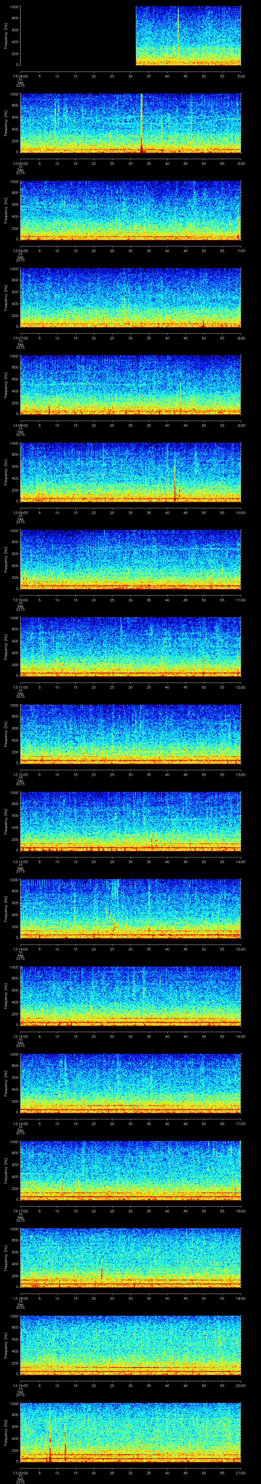Click the 13:19:00 start time label
Screen dimensions: 261x1484
[x=20, y=1386]
